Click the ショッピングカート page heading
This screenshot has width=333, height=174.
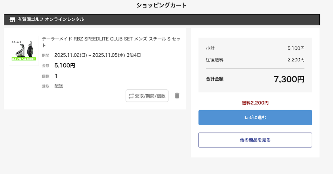click(x=162, y=5)
